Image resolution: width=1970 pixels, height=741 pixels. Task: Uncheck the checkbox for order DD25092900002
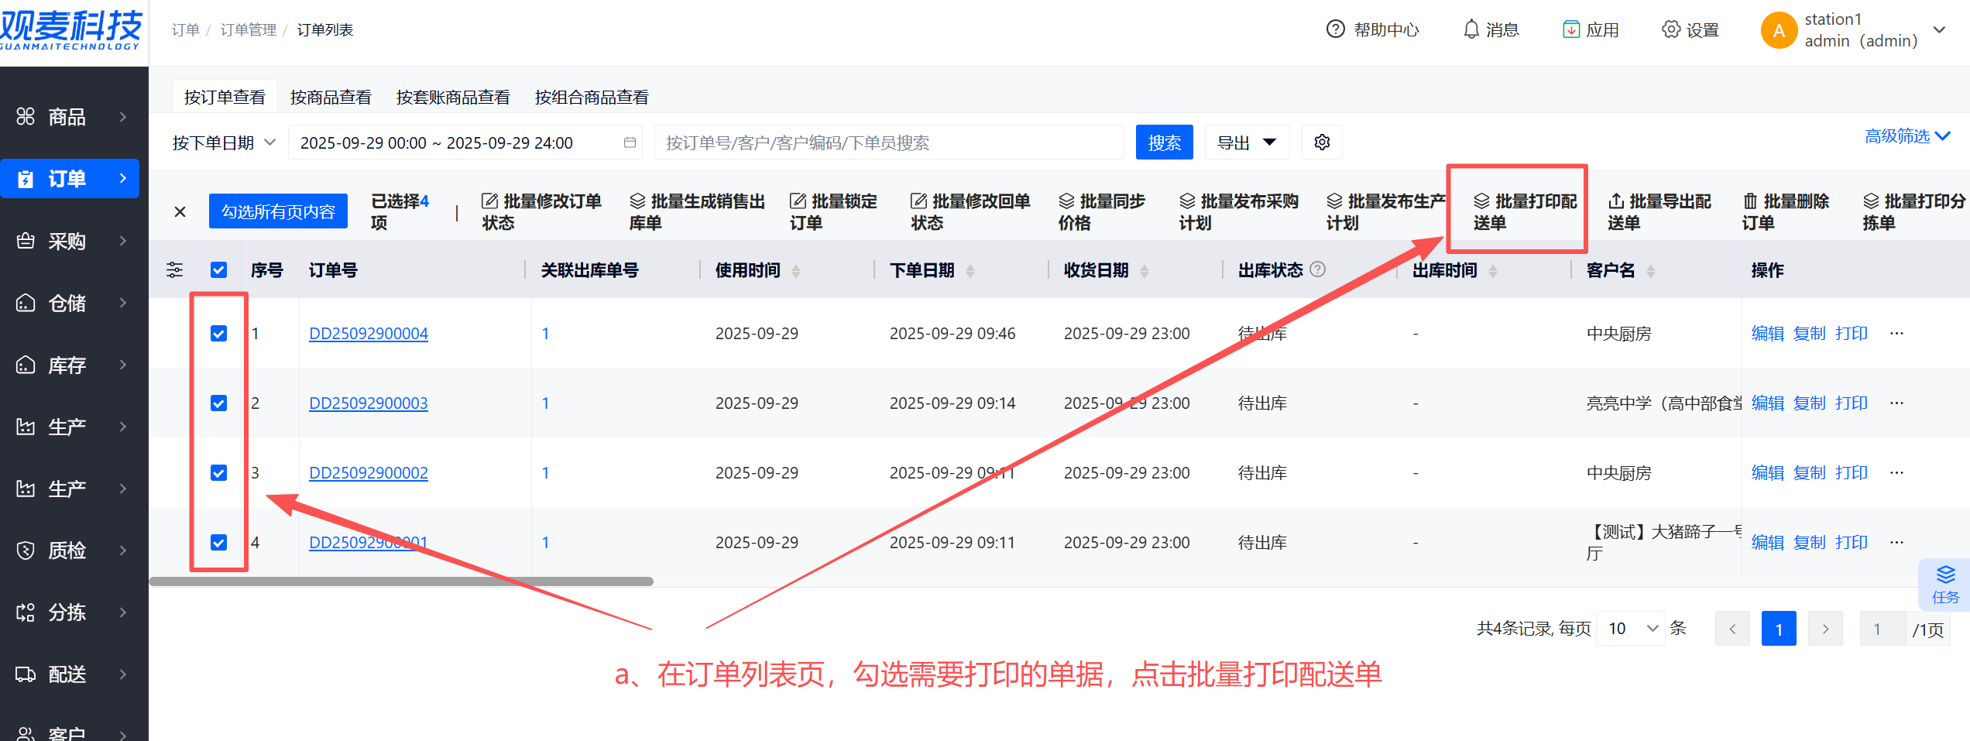click(219, 472)
